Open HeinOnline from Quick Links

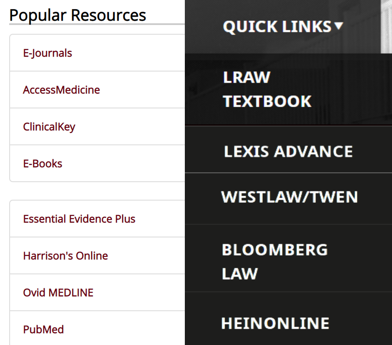pos(275,323)
